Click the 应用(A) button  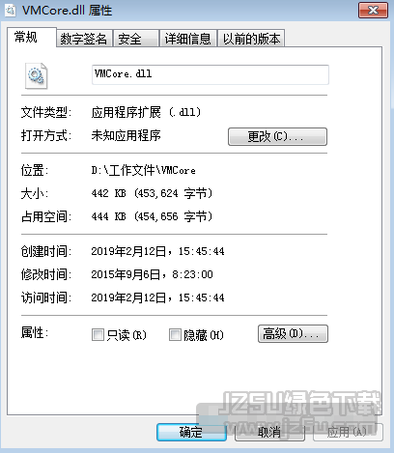348,432
